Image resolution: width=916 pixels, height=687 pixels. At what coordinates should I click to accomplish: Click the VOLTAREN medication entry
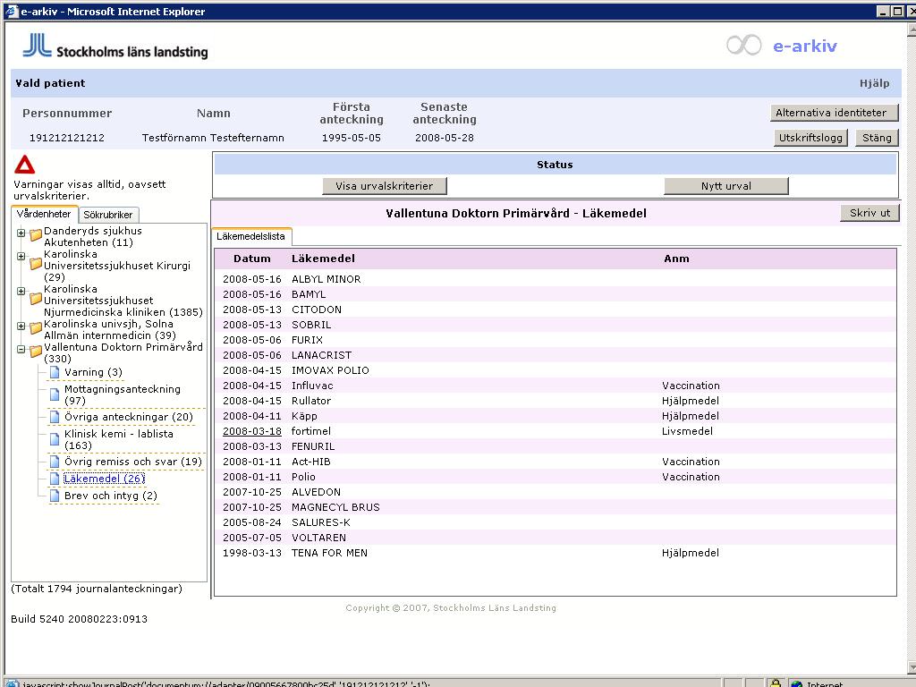pos(319,538)
